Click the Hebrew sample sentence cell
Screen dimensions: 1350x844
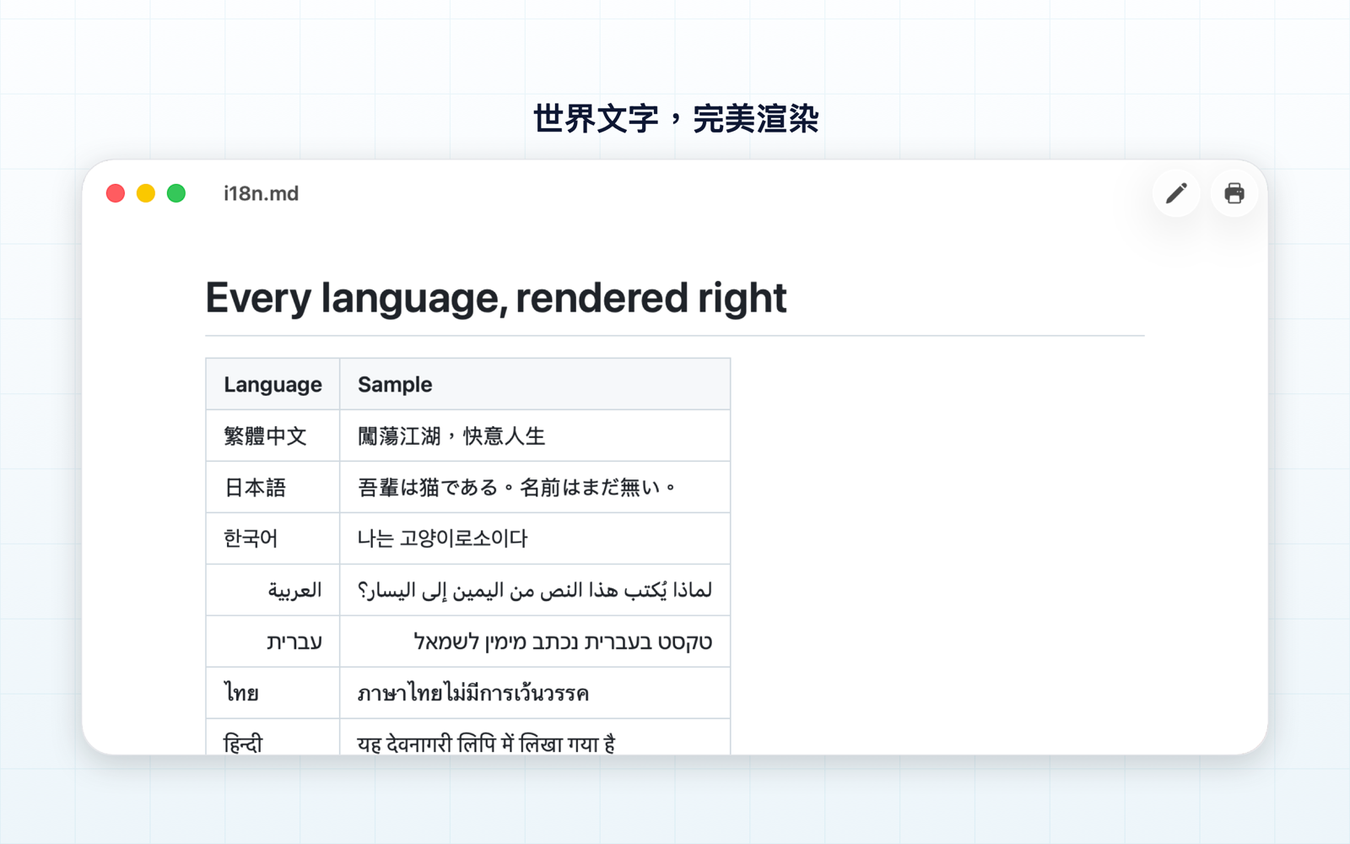coord(535,641)
